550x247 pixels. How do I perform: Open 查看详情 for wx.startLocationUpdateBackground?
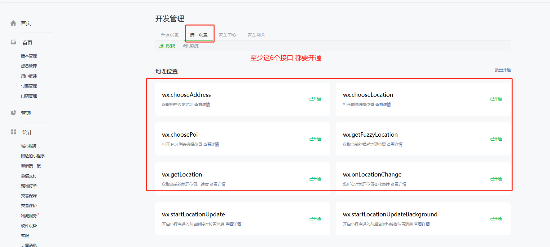(x=422, y=224)
